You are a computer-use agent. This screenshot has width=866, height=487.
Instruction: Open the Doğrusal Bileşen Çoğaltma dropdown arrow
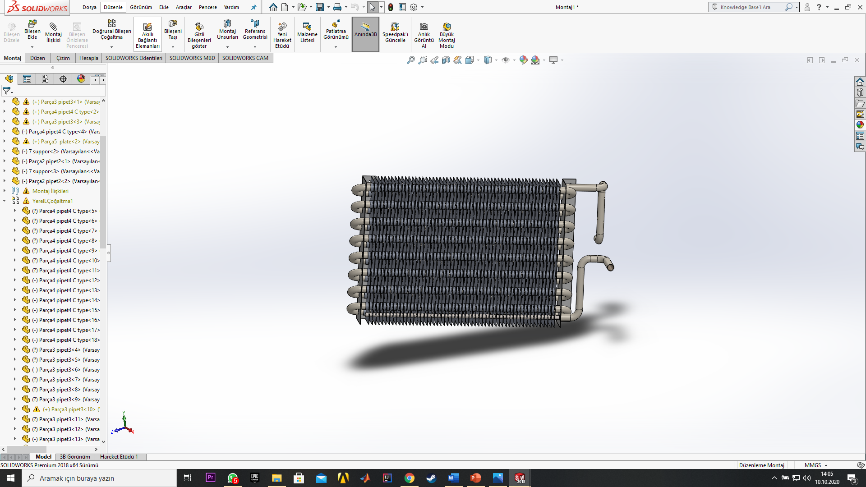(x=111, y=47)
